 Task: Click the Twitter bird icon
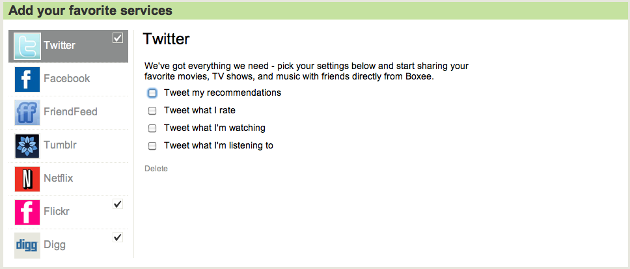27,46
